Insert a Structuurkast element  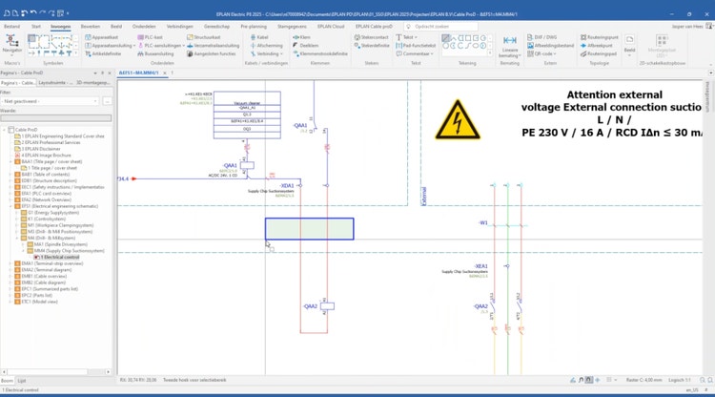(x=206, y=37)
